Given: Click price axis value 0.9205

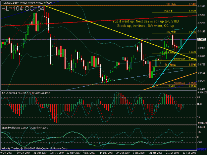Looking at the screenshot, I should pos(202,23).
